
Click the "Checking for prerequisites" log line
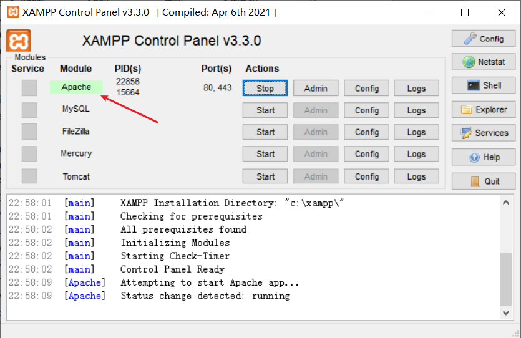pos(192,216)
